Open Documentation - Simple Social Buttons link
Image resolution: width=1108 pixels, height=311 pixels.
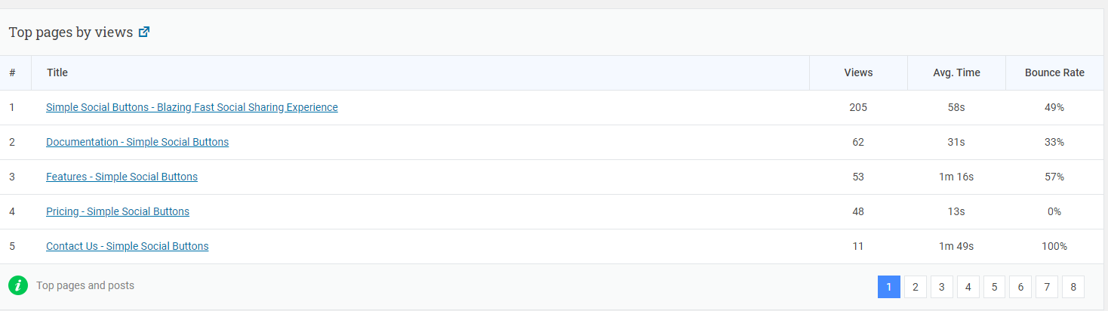pyautogui.click(x=137, y=142)
